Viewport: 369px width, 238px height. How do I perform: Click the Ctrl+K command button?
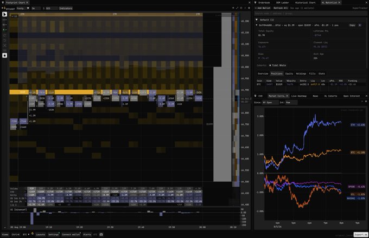point(16,234)
